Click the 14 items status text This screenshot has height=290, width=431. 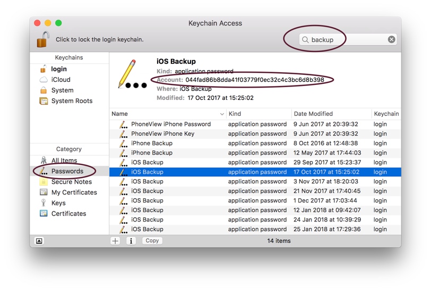[279, 241]
